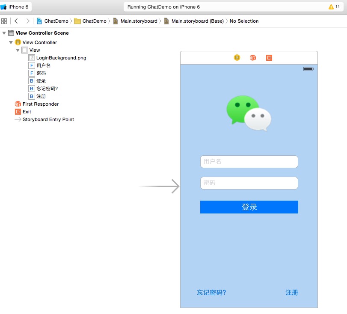Open the Main.storyboard (Base) breadcrumb
347x314 pixels.
(198, 21)
